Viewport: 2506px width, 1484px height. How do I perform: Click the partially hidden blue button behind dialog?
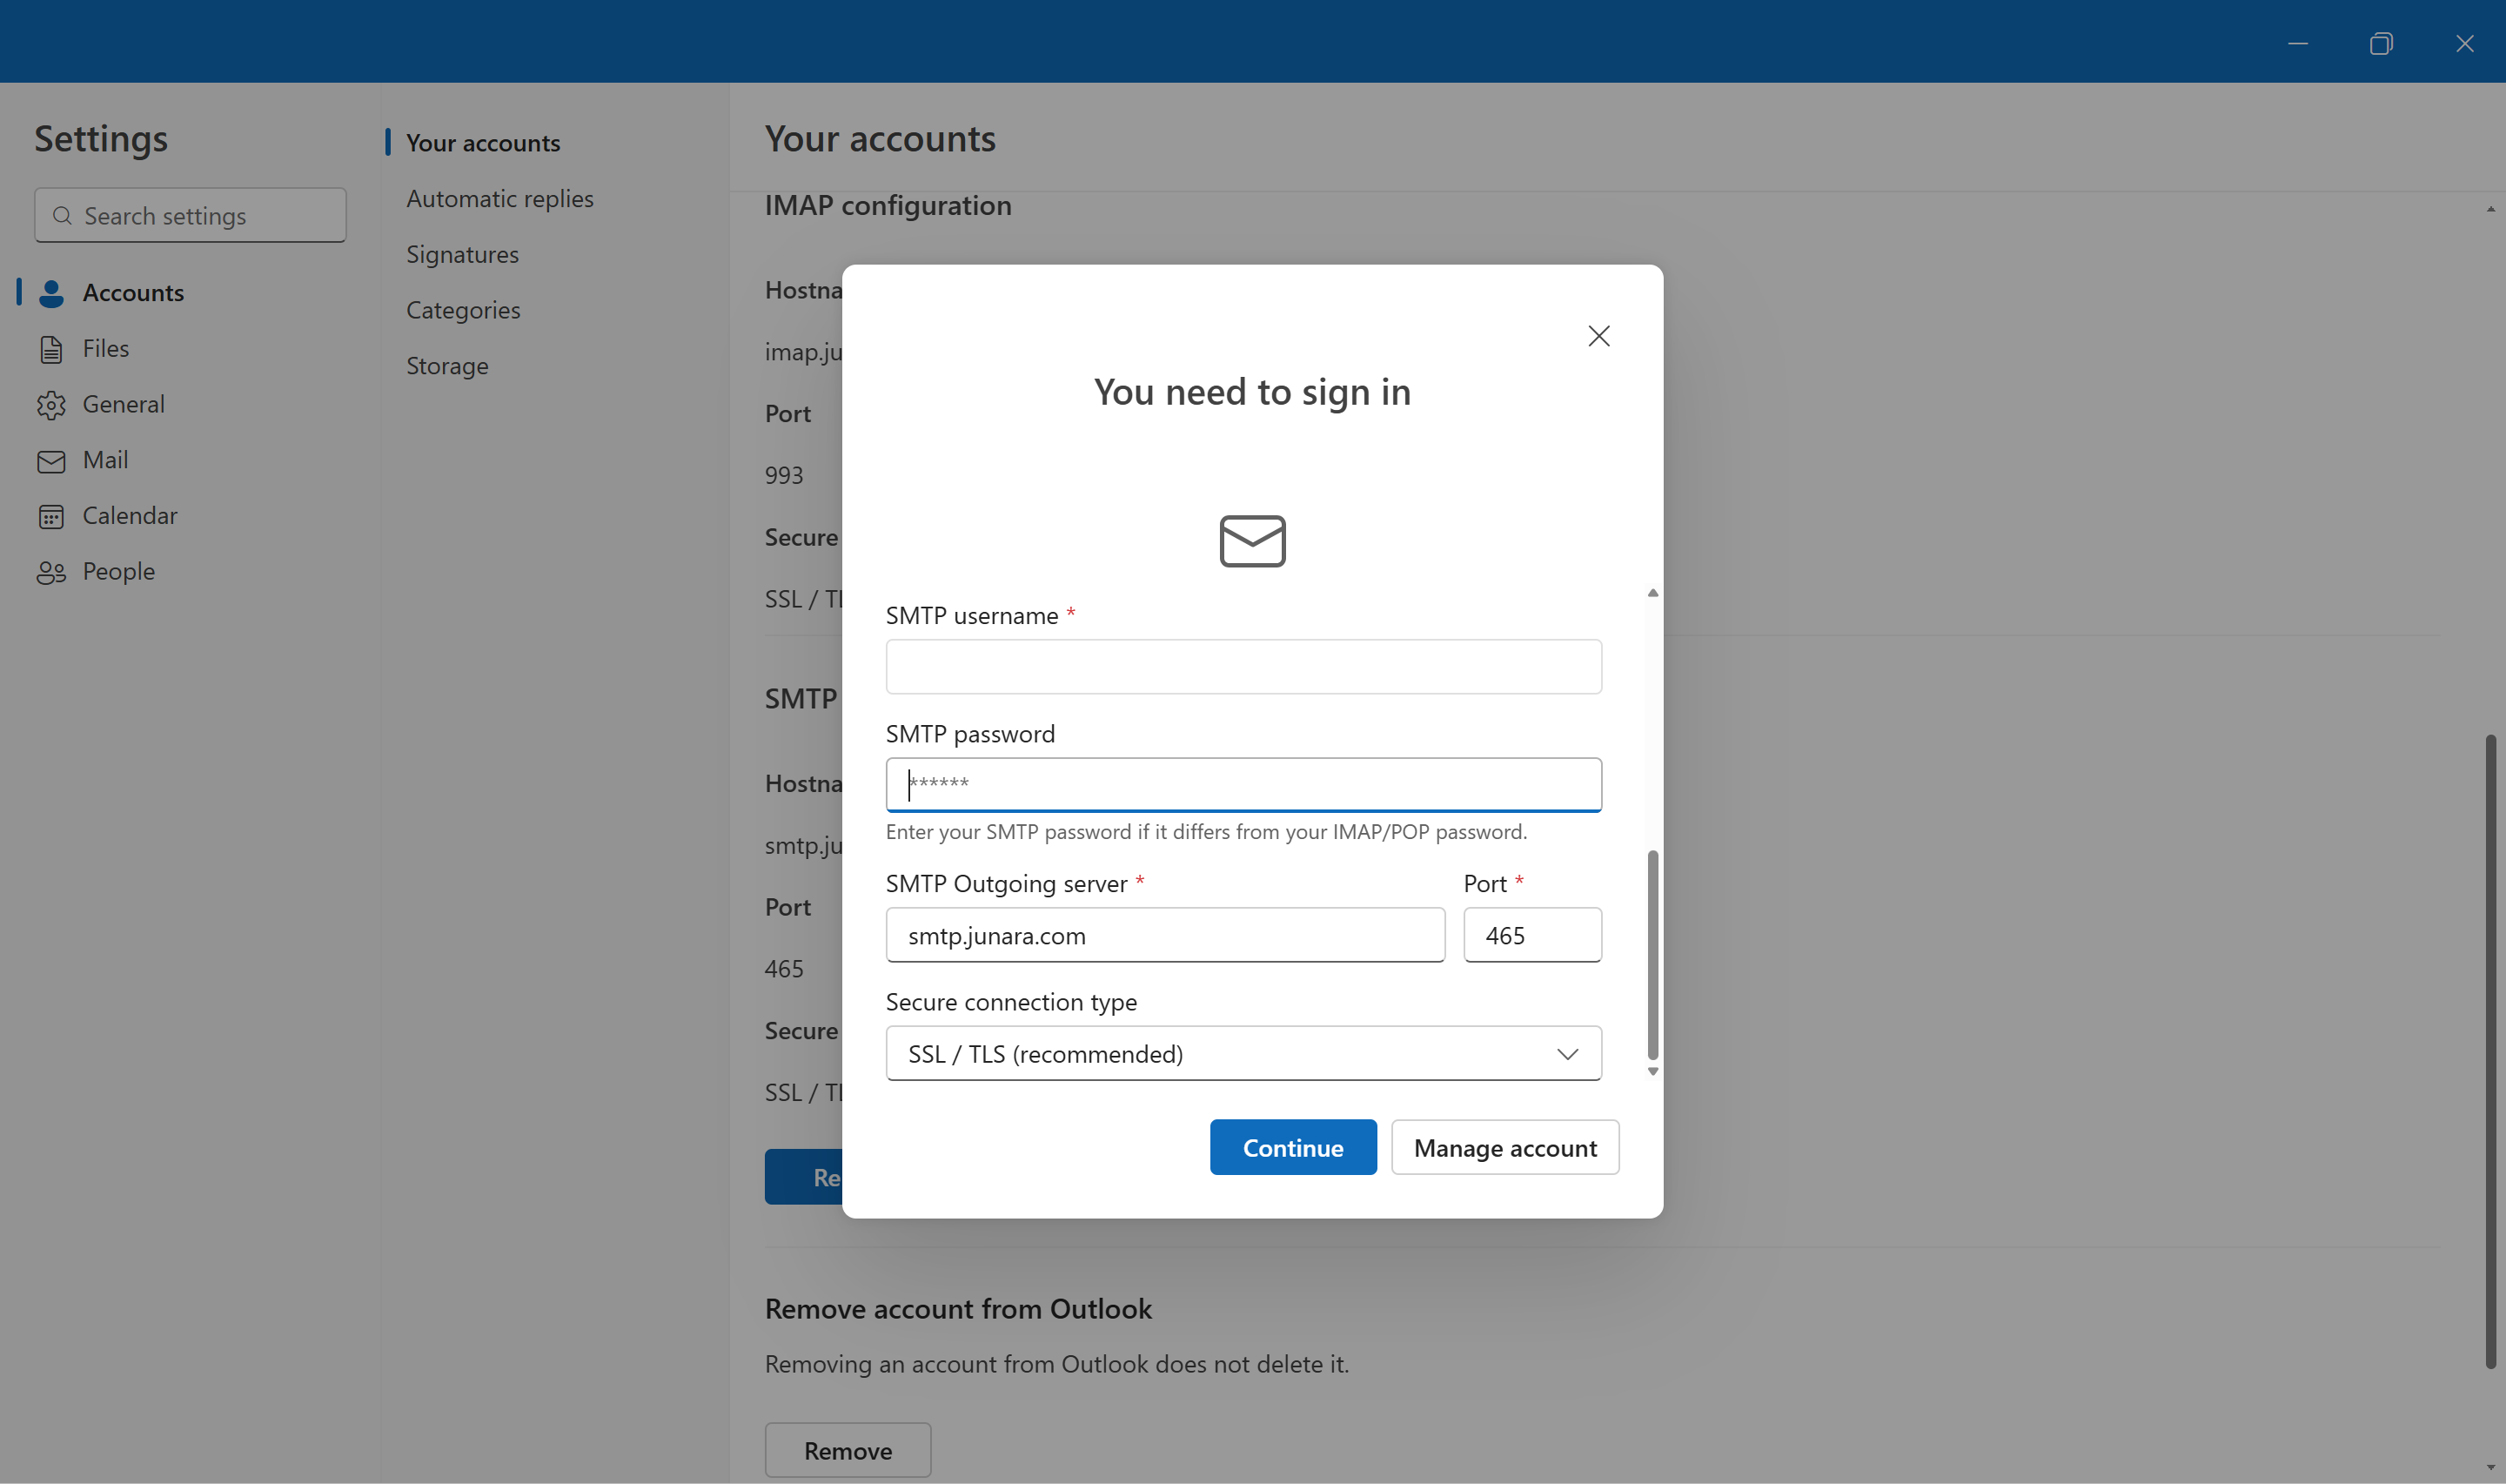pos(804,1177)
